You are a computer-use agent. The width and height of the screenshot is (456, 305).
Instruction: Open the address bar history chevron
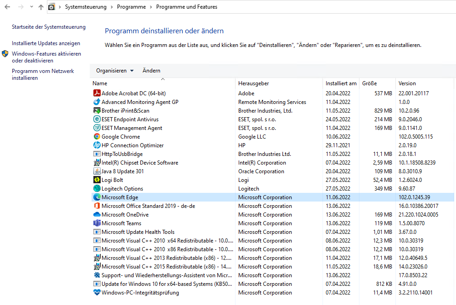(30, 6)
